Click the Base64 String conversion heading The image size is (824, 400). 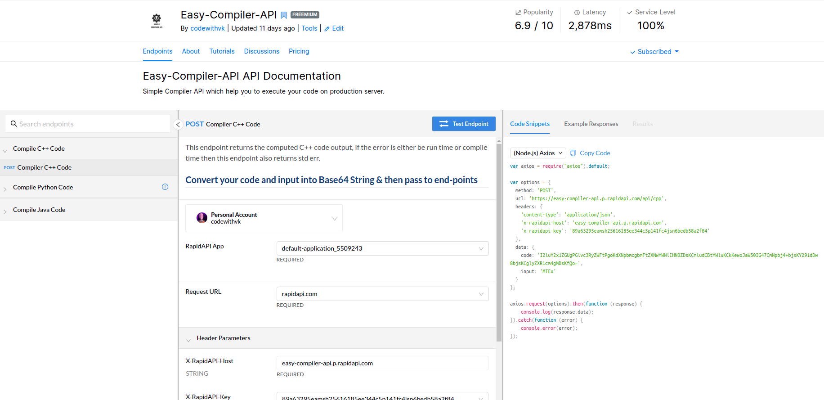331,180
